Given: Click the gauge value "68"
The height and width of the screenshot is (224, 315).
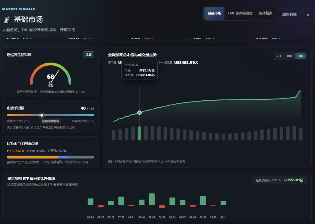Looking at the screenshot, I should click(x=50, y=76).
